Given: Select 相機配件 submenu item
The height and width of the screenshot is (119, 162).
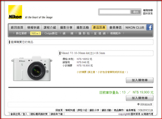Looking at the screenshot, I should pyautogui.click(x=115, y=33).
